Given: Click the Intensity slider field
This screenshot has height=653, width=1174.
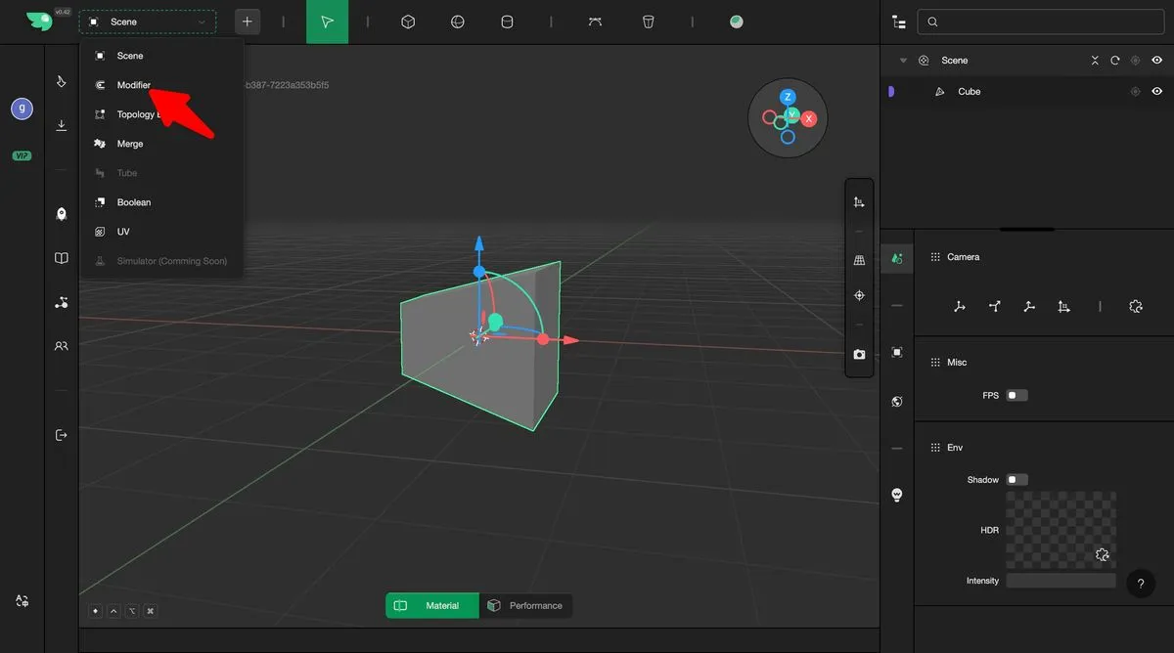Looking at the screenshot, I should click(1061, 581).
